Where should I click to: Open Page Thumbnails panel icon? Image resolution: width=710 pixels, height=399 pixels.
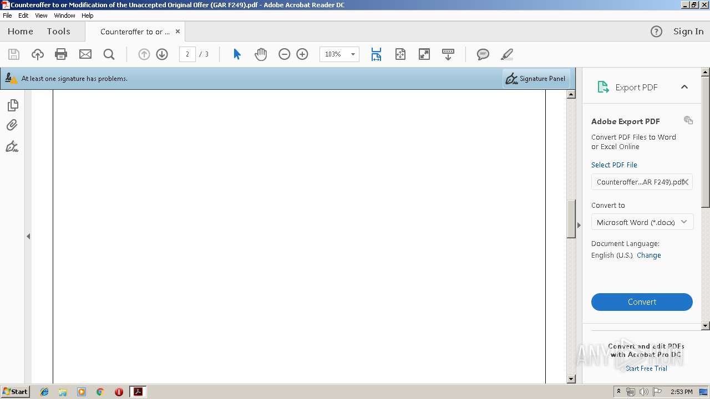click(x=12, y=105)
